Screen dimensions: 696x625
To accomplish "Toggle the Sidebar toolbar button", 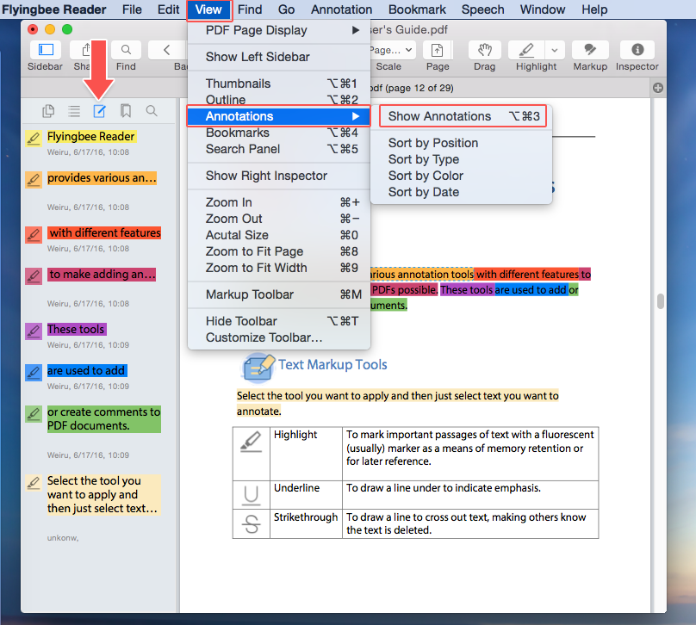I will coord(46,50).
